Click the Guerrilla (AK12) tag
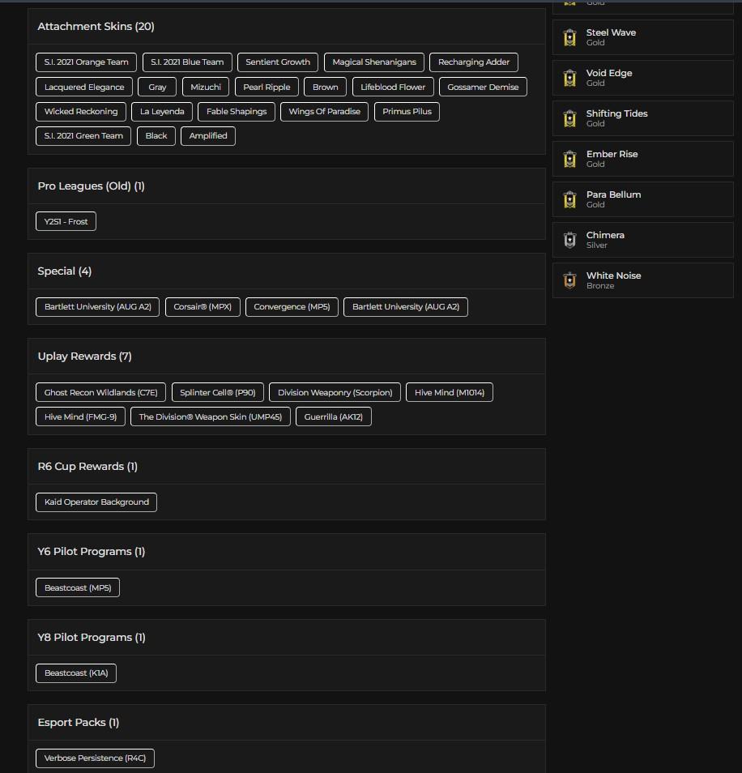 click(x=334, y=416)
